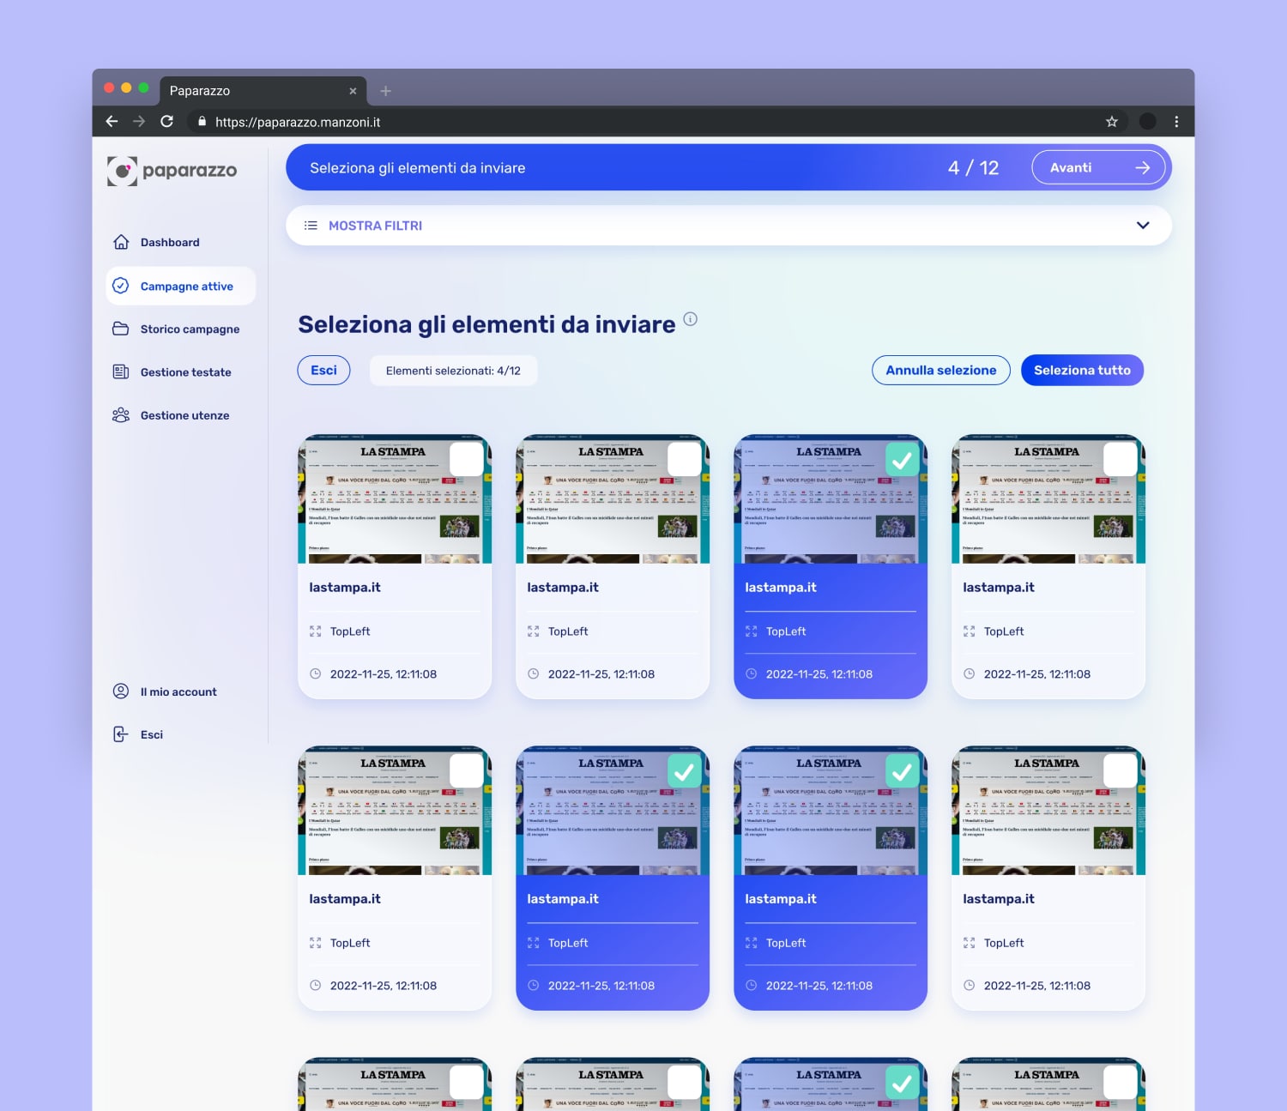Select the checkbox on the top-right card

pos(1120,460)
